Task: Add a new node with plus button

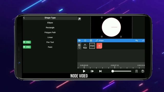Action: (x=99, y=46)
